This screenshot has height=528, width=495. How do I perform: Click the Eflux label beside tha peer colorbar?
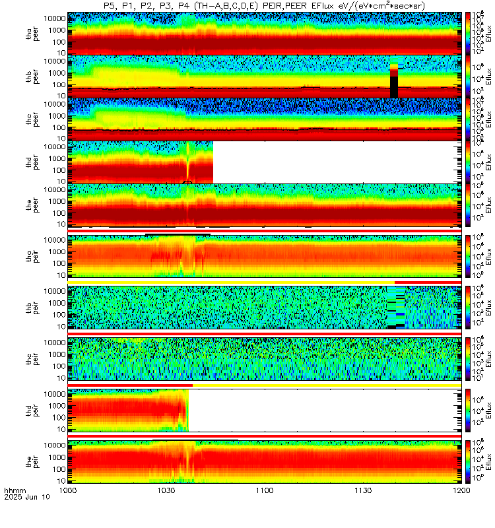pos(488,34)
